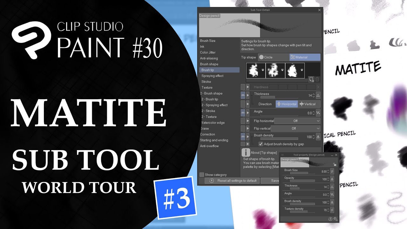The height and width of the screenshot is (229, 407).
Task: Click Brush Size dynamics icon in Tool property
Action: click(332, 171)
